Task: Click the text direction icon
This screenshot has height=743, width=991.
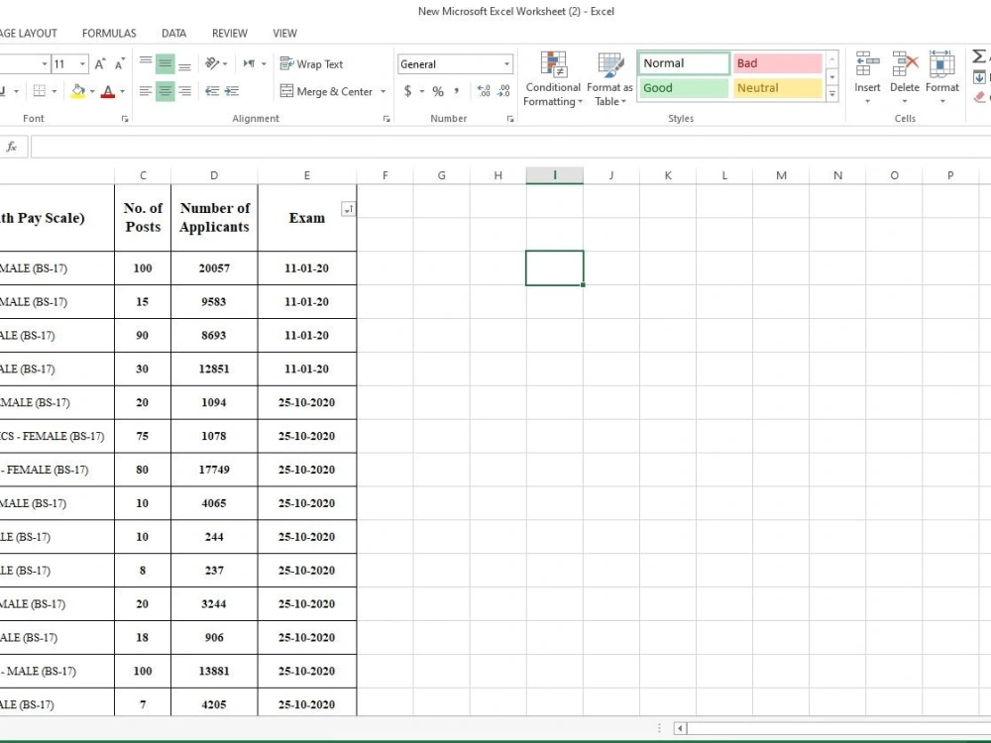Action: 250,63
